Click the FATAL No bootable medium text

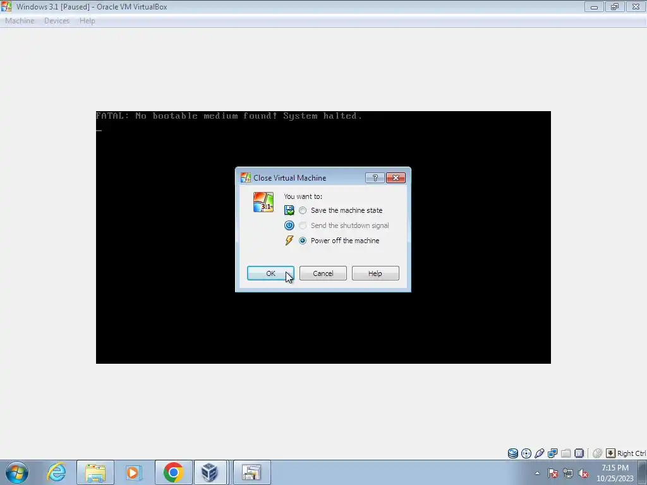[x=229, y=116]
